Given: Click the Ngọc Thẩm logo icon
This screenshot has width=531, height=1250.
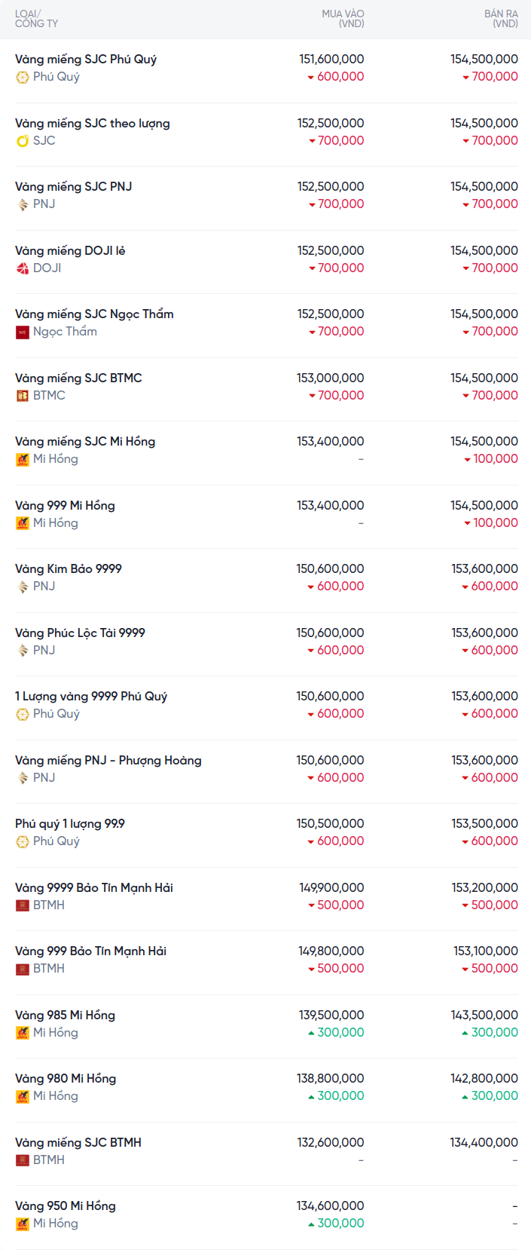Looking at the screenshot, I should (x=23, y=332).
